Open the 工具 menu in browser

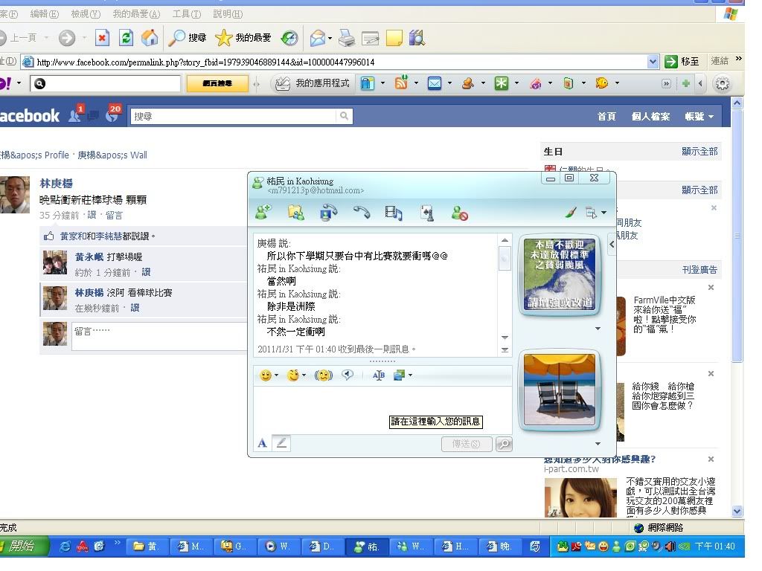[x=186, y=14]
